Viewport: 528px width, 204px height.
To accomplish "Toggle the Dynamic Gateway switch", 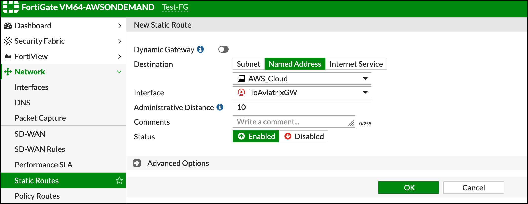I will [x=223, y=49].
